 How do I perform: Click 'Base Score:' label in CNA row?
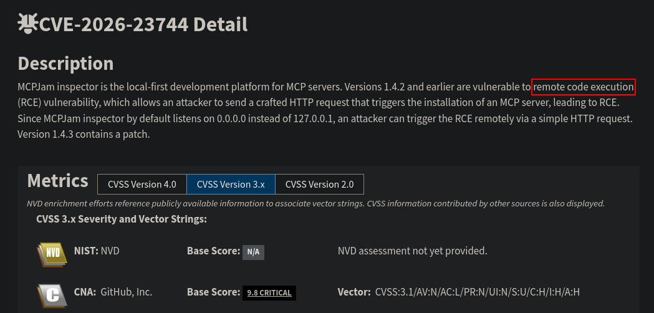[214, 292]
